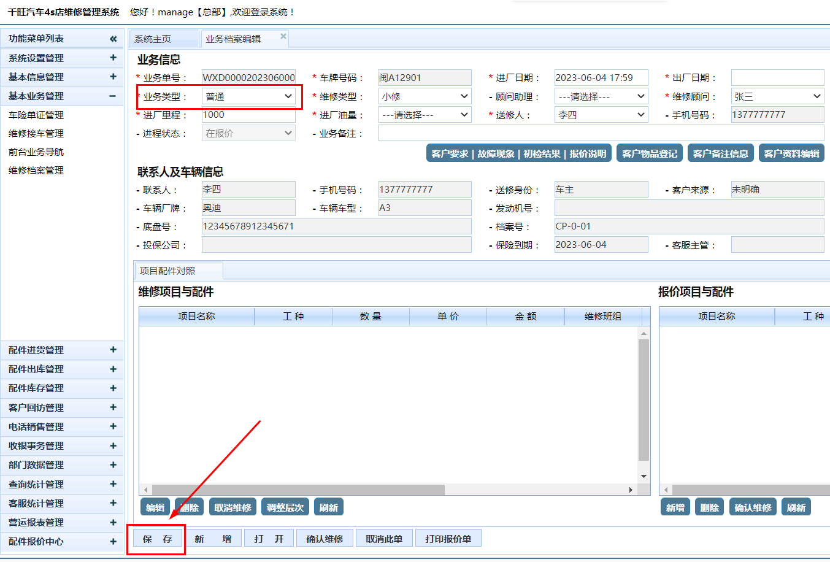Open the 维修顾问 dropdown showing 张三

(778, 96)
